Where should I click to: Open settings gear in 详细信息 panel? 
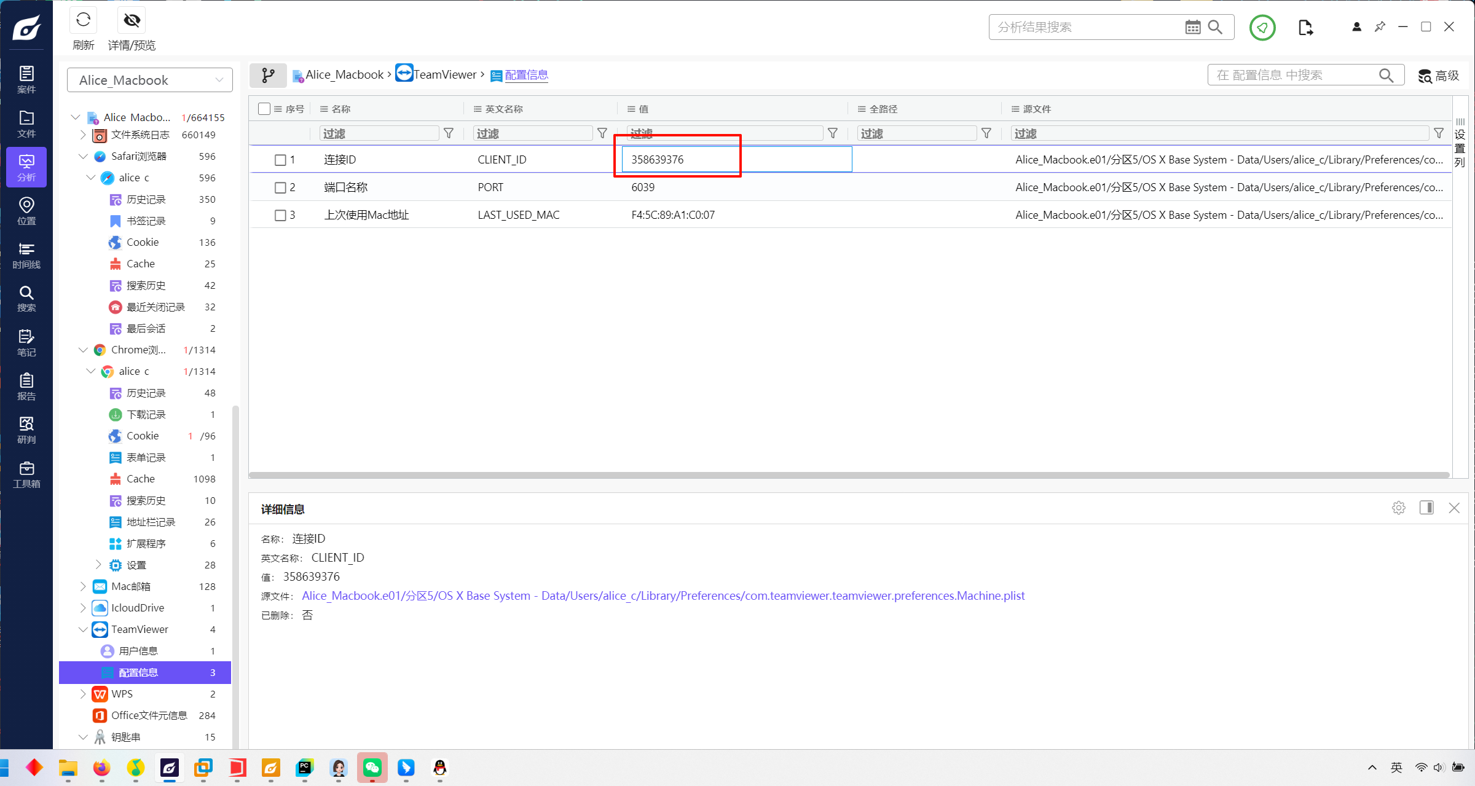1399,508
